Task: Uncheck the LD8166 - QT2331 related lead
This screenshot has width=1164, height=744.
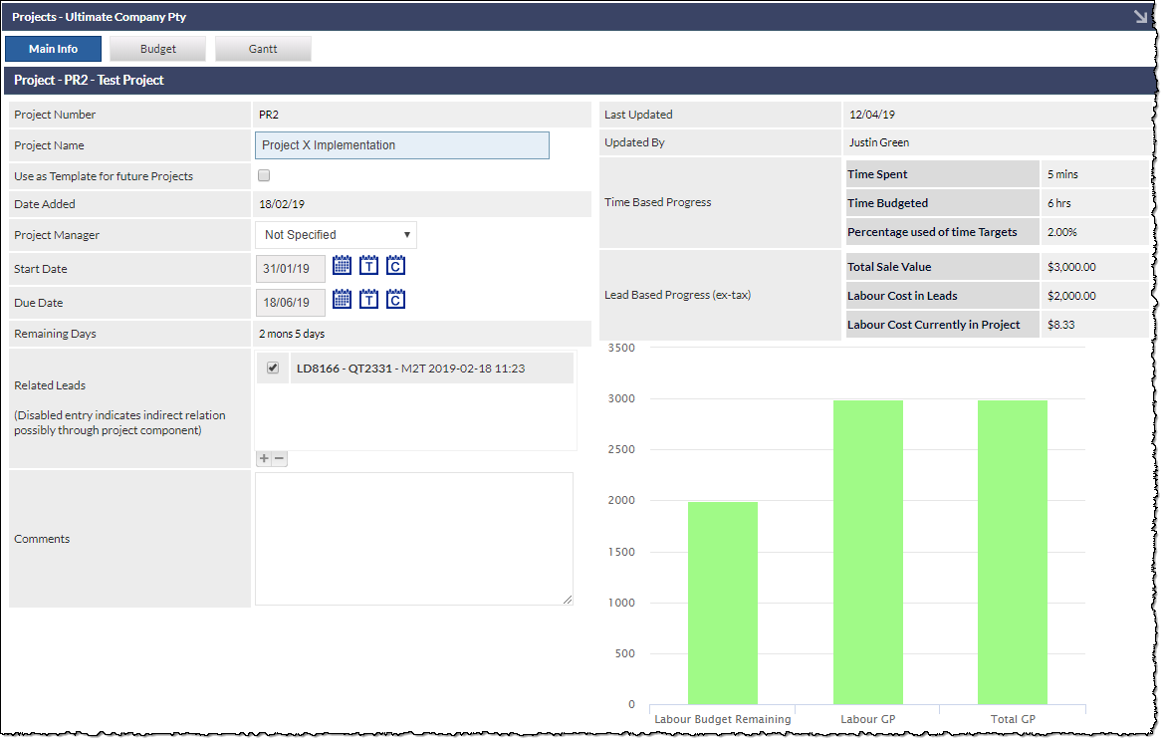Action: [x=273, y=368]
